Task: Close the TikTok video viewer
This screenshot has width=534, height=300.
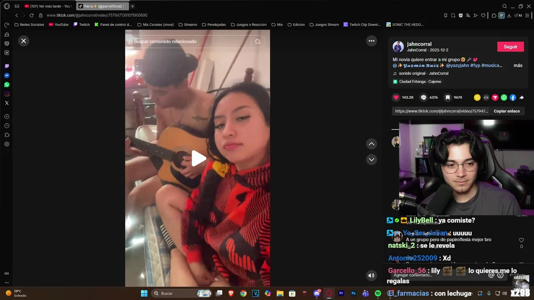Action: click(24, 41)
